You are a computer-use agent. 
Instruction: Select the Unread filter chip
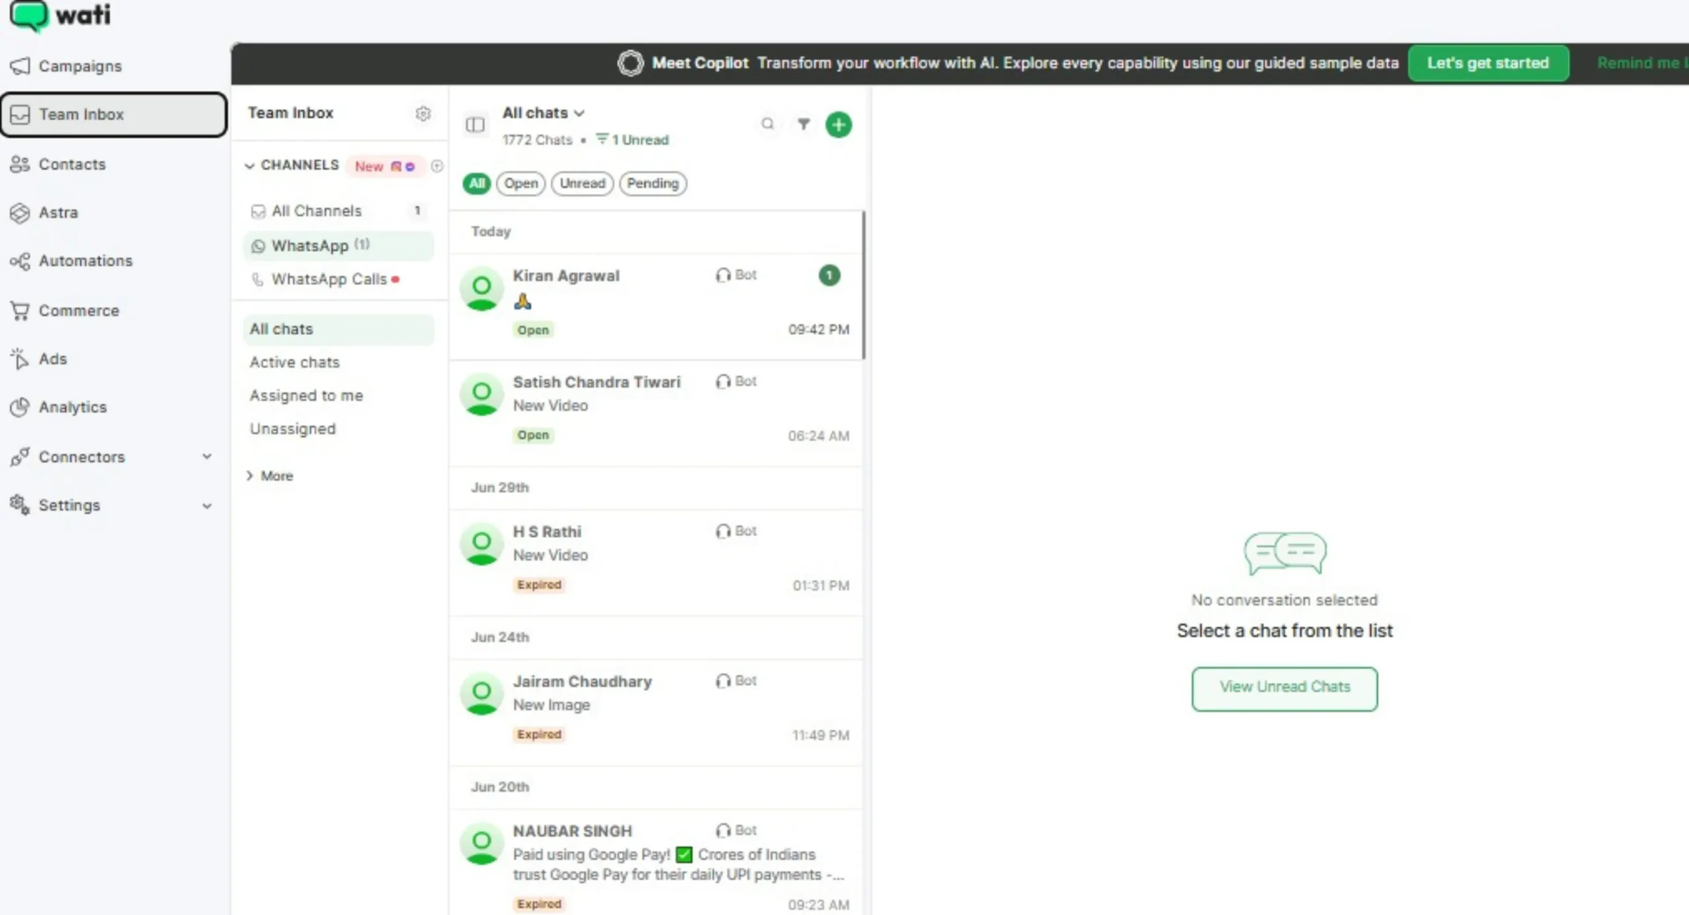pyautogui.click(x=582, y=183)
